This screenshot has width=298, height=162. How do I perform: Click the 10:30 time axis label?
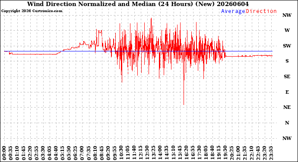[121, 153]
